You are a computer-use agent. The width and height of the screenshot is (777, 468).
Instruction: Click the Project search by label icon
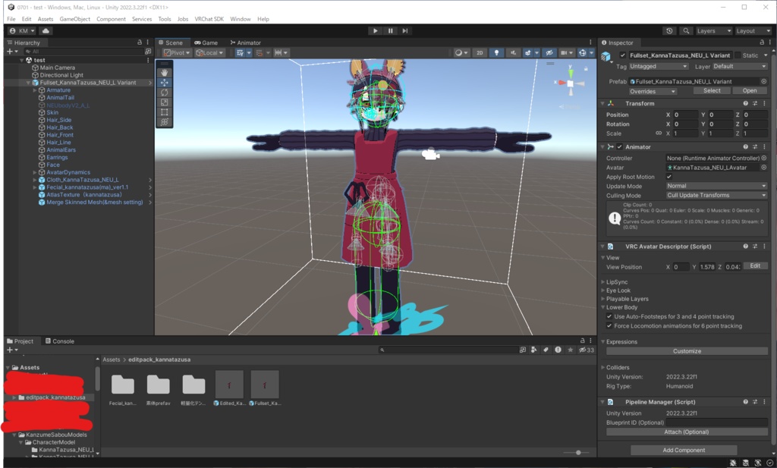(x=546, y=350)
